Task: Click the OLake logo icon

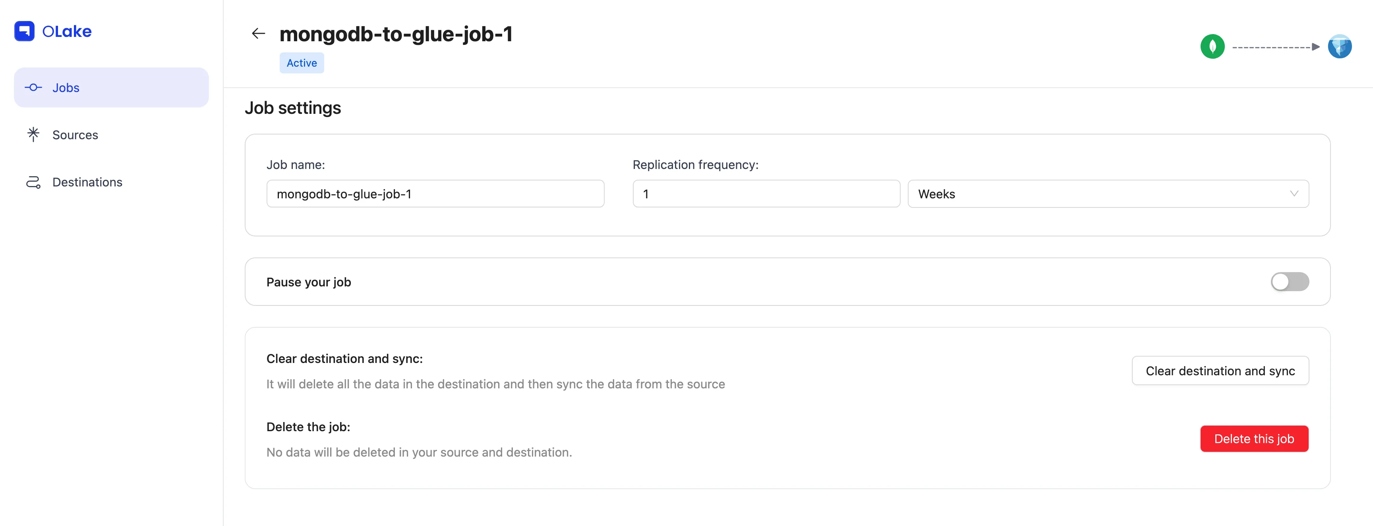Action: [x=24, y=31]
